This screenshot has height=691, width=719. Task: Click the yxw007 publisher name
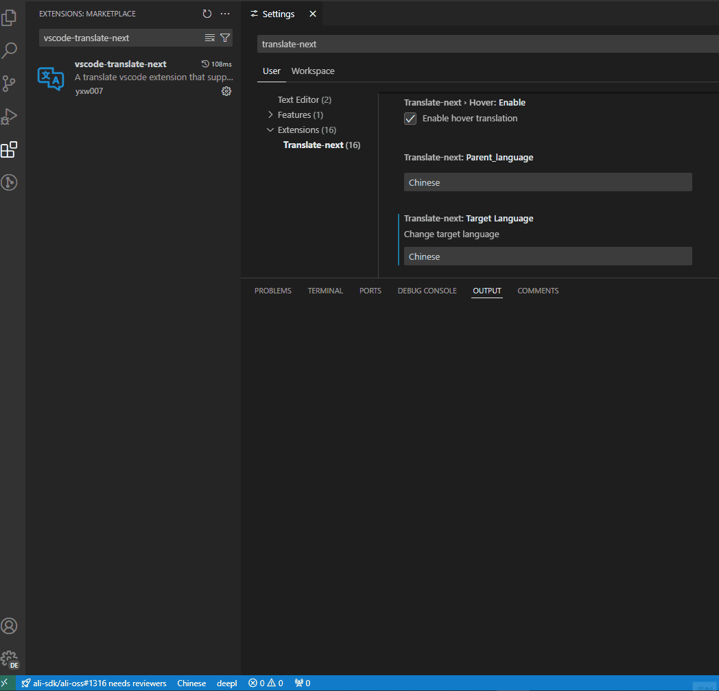(x=89, y=90)
